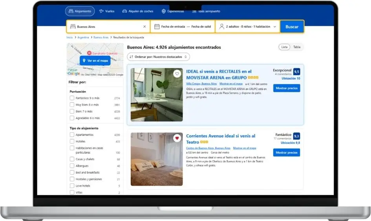Go to Argentina breadcrumb
The image size is (371, 221).
point(83,37)
